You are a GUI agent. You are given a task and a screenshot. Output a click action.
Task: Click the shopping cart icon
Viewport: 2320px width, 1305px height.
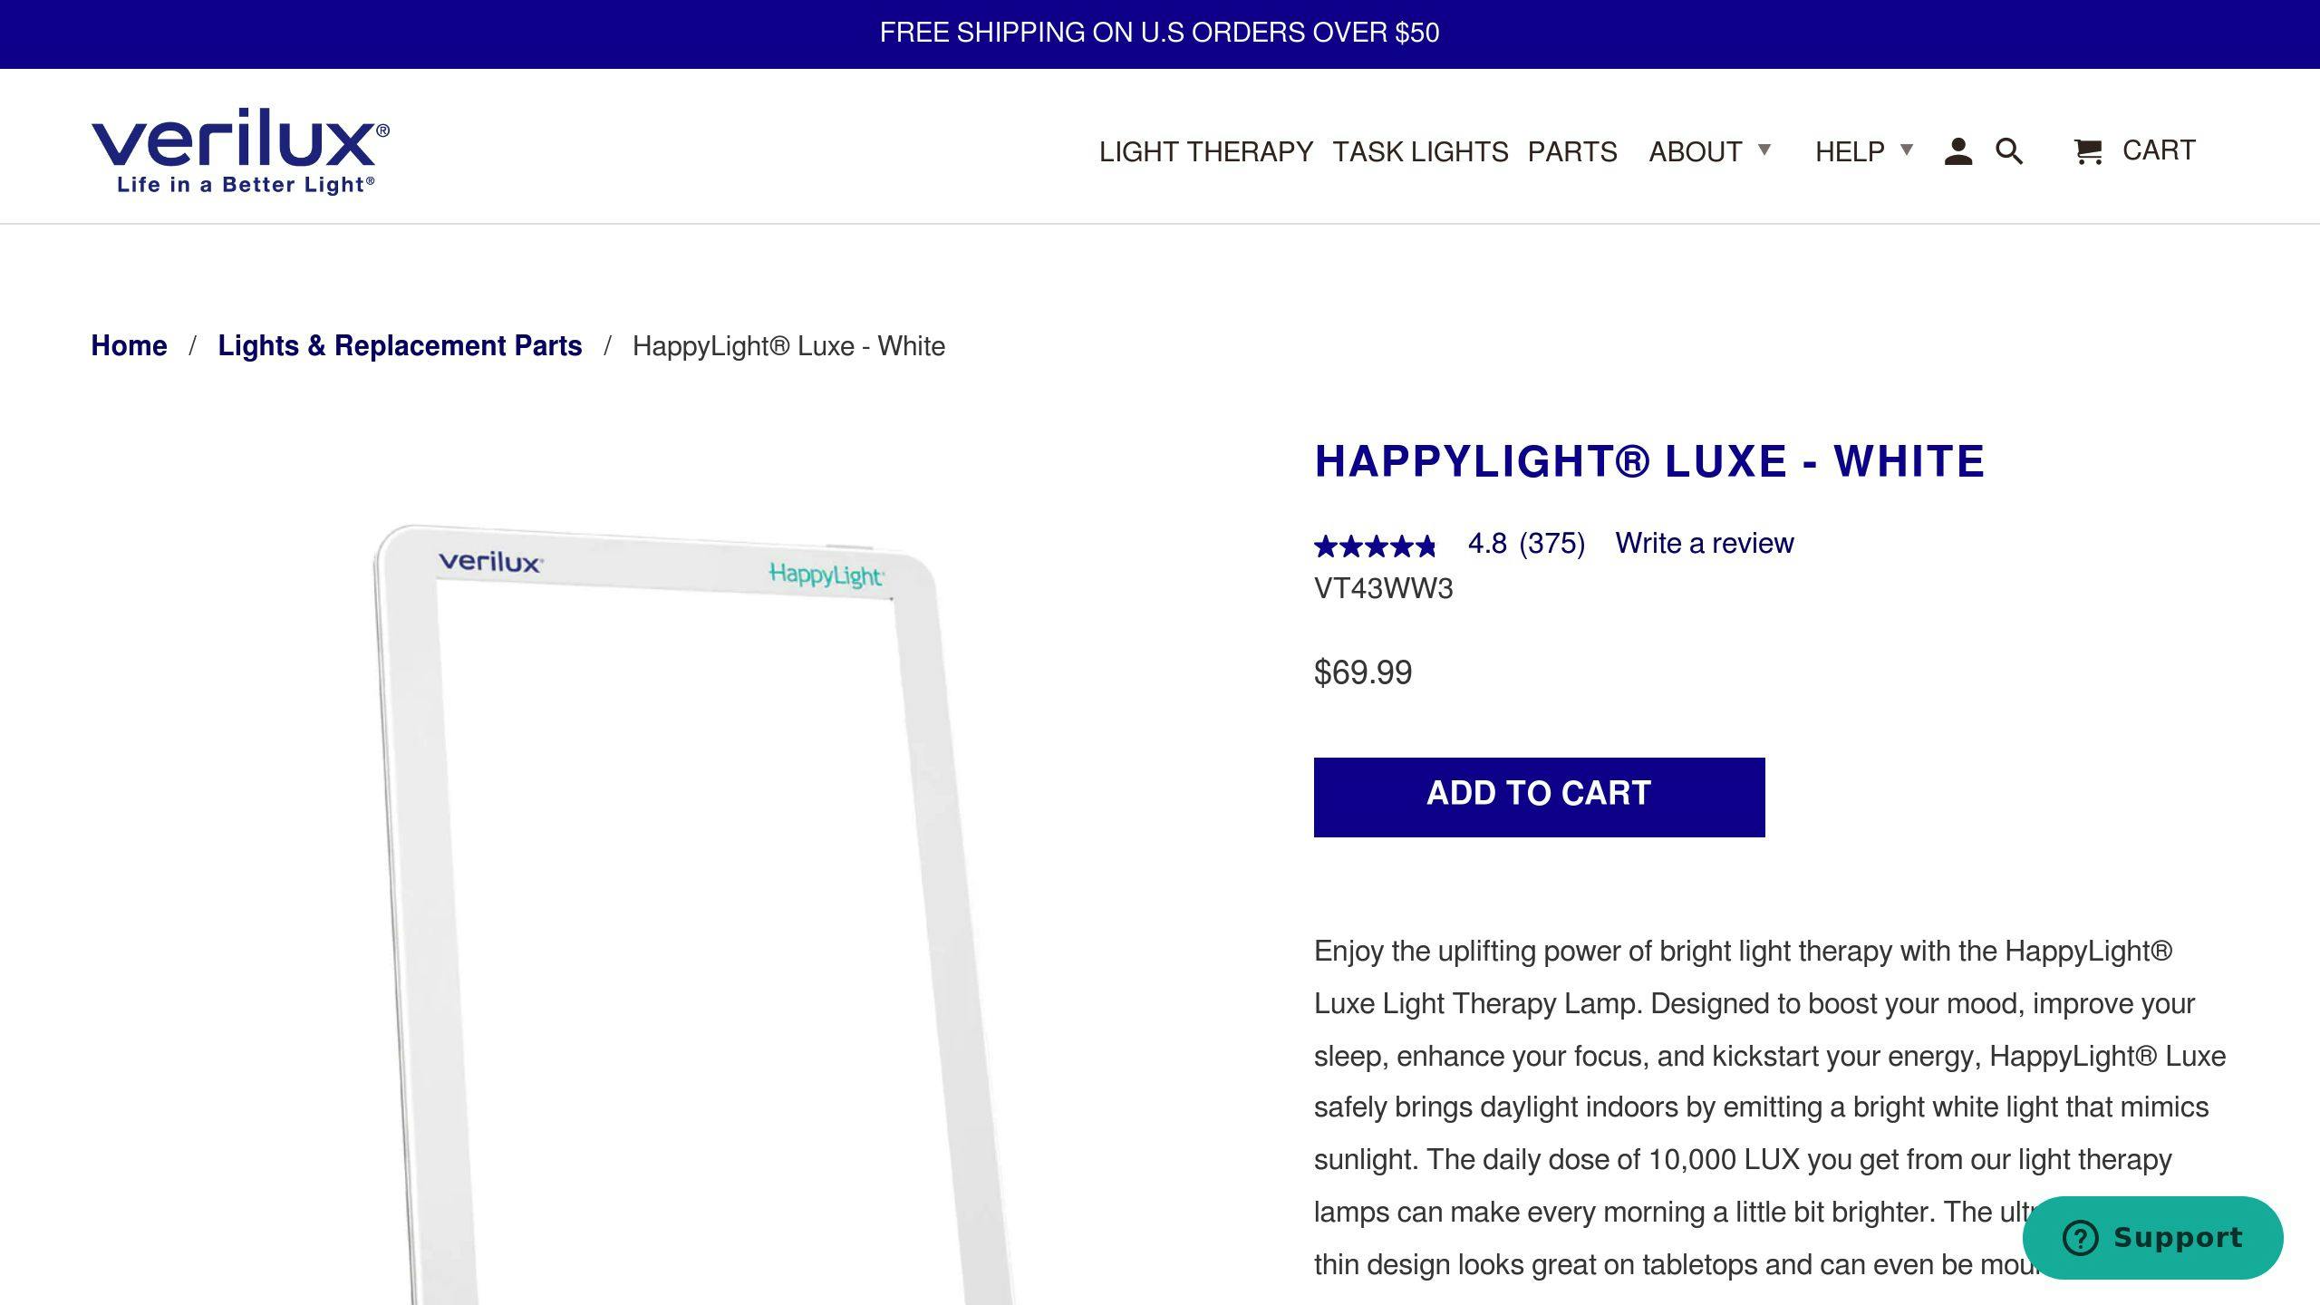[2088, 151]
